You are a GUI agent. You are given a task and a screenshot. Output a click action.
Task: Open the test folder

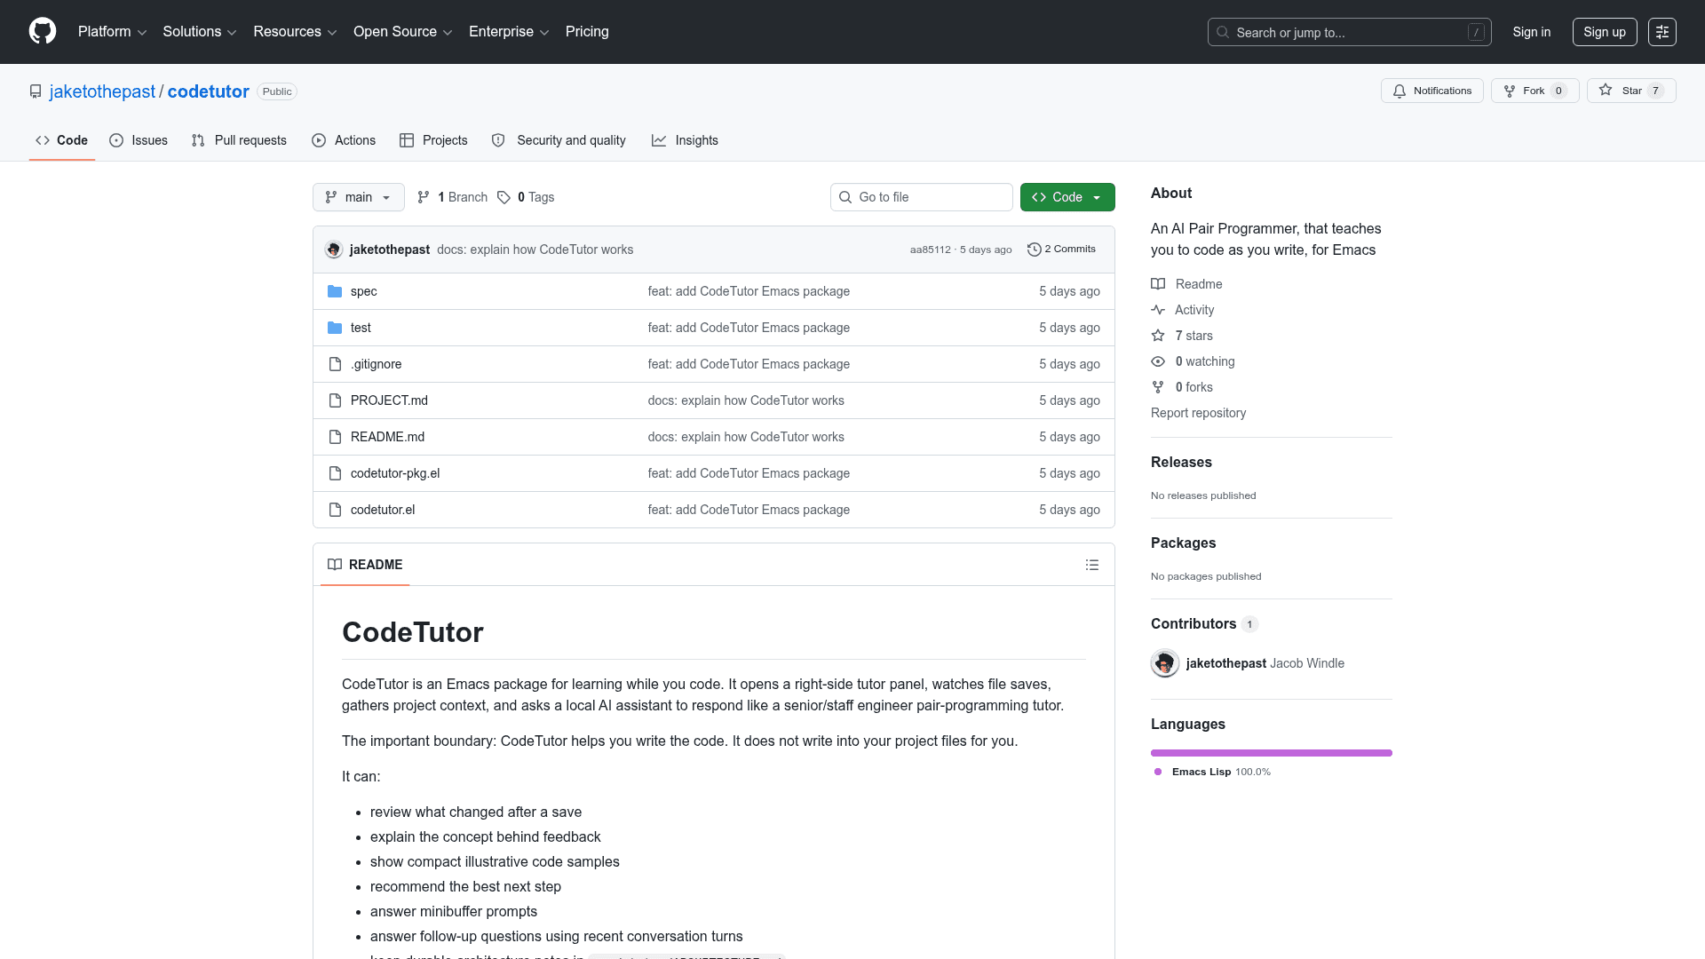coord(361,328)
